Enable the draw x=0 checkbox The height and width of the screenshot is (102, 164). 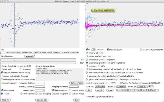coord(2,69)
